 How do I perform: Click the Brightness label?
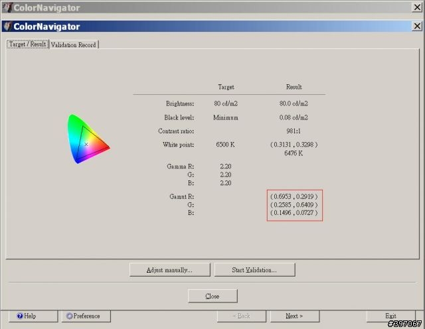(x=180, y=103)
